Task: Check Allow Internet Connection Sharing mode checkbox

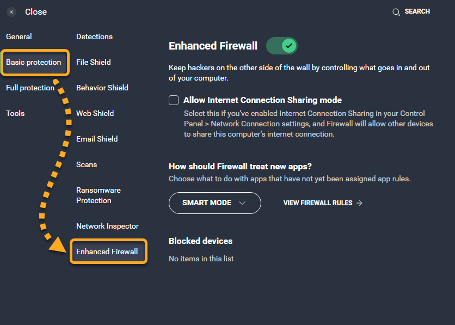Action: [174, 100]
